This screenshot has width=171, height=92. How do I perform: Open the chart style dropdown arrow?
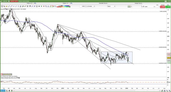(131, 6)
